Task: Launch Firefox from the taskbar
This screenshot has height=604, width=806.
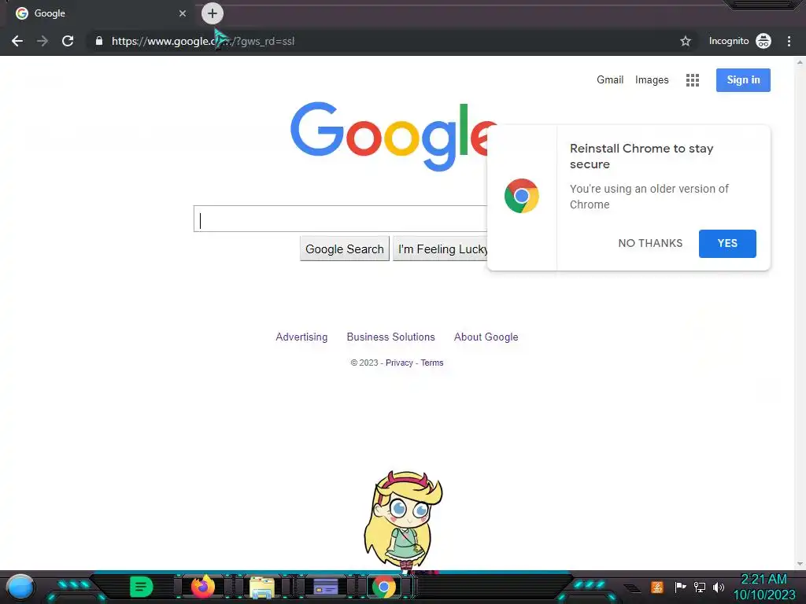Action: pos(203,586)
